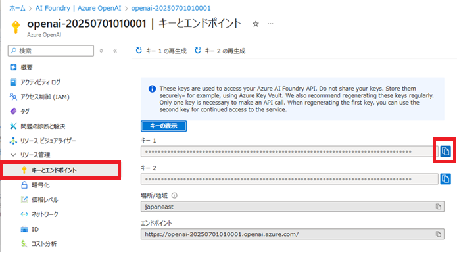This screenshot has height=271, width=457.
Task: Select キーとエンドポイント in the sidebar
Action: [x=60, y=170]
